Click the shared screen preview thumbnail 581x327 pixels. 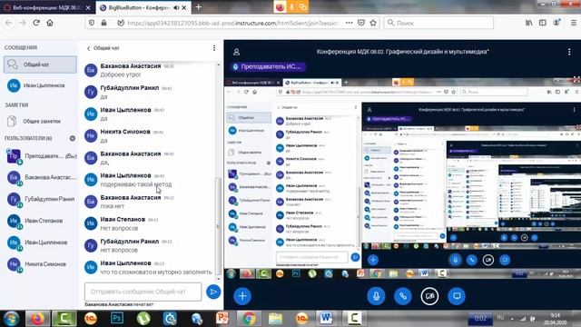tap(402, 178)
